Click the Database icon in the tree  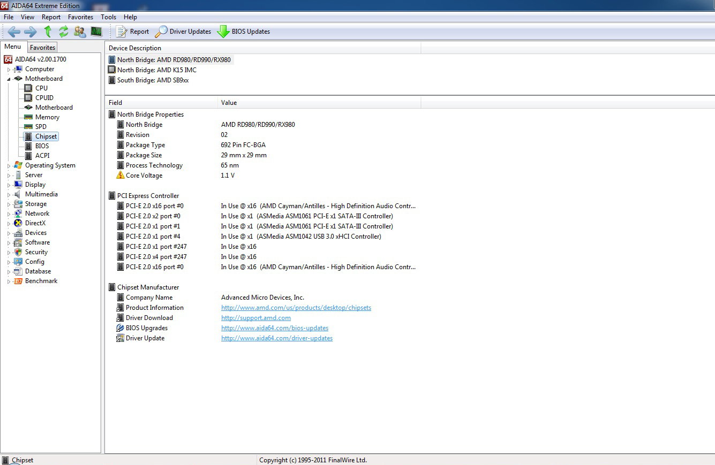[x=18, y=271]
